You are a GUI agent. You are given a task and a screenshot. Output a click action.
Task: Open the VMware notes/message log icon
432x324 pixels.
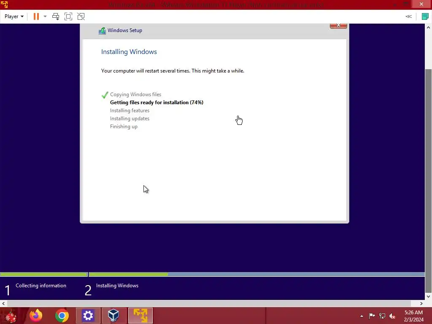click(x=425, y=16)
